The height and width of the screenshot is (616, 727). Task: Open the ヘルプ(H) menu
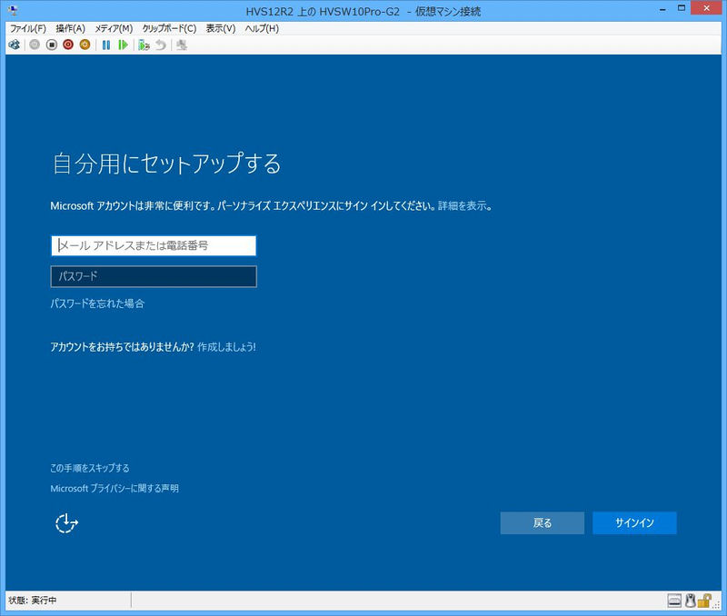pyautogui.click(x=262, y=29)
